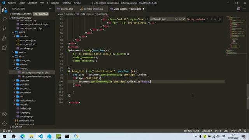Collapse the SISTEMAPOSCURSO root folder
The image size is (249, 140).
pyautogui.click(x=22, y=18)
